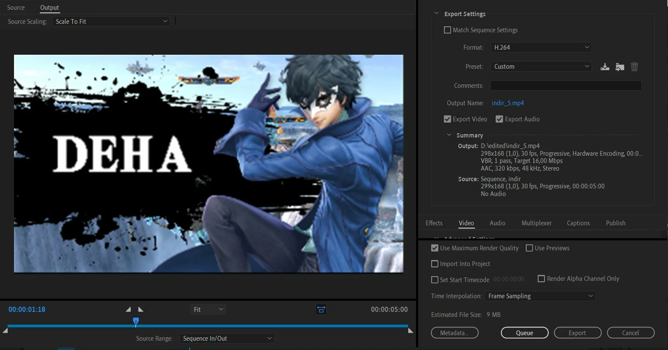Uncheck Export Audio checkbox
This screenshot has height=350, width=668.
pos(499,119)
